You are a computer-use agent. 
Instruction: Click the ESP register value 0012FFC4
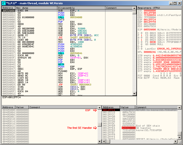coord(150,20)
